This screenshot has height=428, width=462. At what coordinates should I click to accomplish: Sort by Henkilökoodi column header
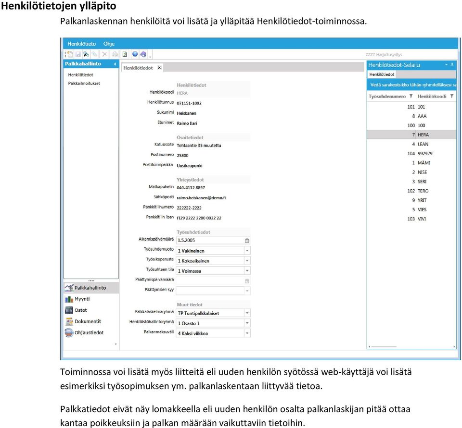pos(432,96)
